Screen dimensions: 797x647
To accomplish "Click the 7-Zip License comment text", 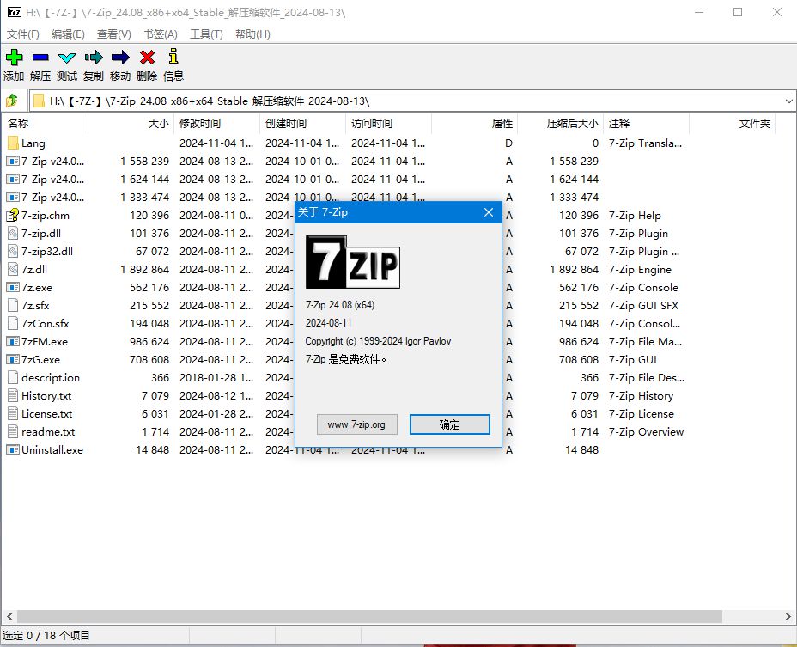I will click(641, 414).
